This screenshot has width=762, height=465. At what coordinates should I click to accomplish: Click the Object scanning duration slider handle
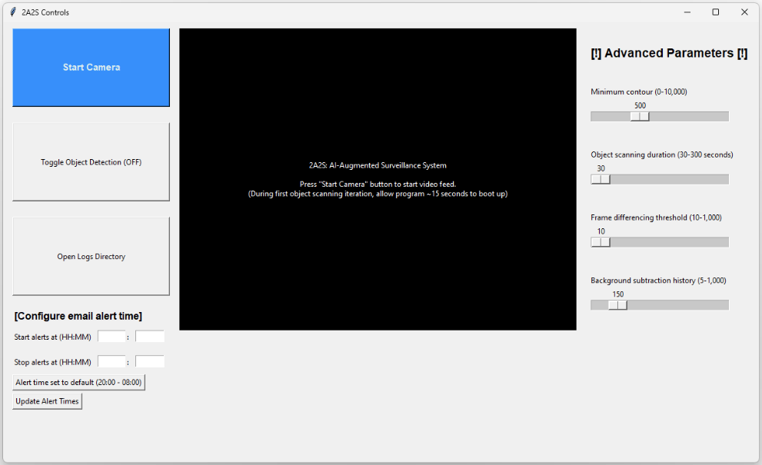pos(601,180)
